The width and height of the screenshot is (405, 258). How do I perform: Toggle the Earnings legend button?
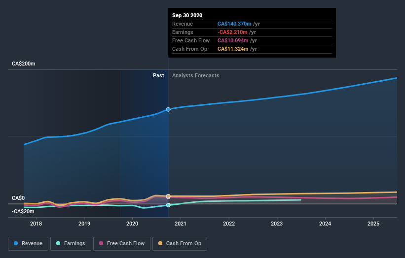click(x=71, y=244)
